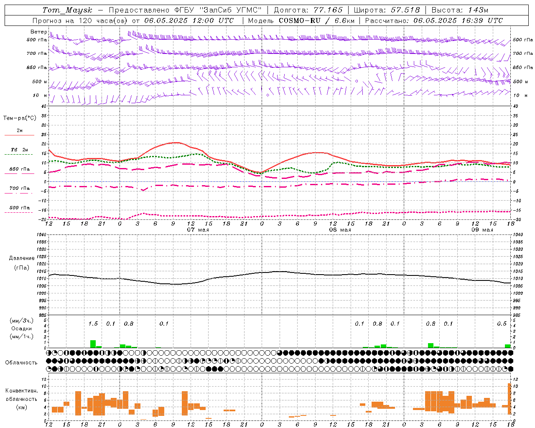The image size is (535, 428).
Task: Click the Широта: 57.518 latitude field
Action: pyautogui.click(x=387, y=10)
